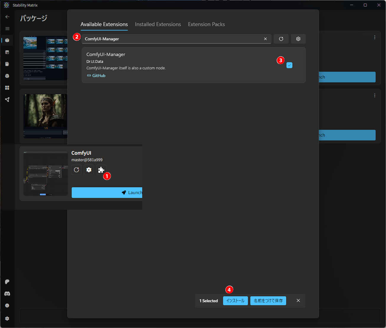Open extension manager settings gear
Screen dimensions: 386x328
tap(298, 39)
